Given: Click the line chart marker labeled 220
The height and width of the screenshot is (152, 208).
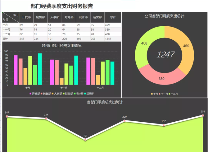Looking at the screenshot, I should coord(124,121).
